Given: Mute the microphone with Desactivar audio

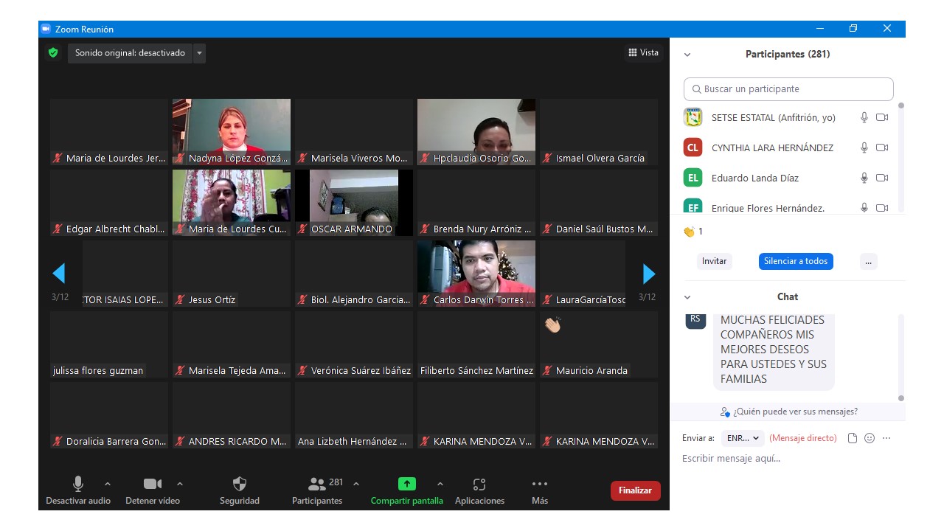Looking at the screenshot, I should click(x=78, y=490).
